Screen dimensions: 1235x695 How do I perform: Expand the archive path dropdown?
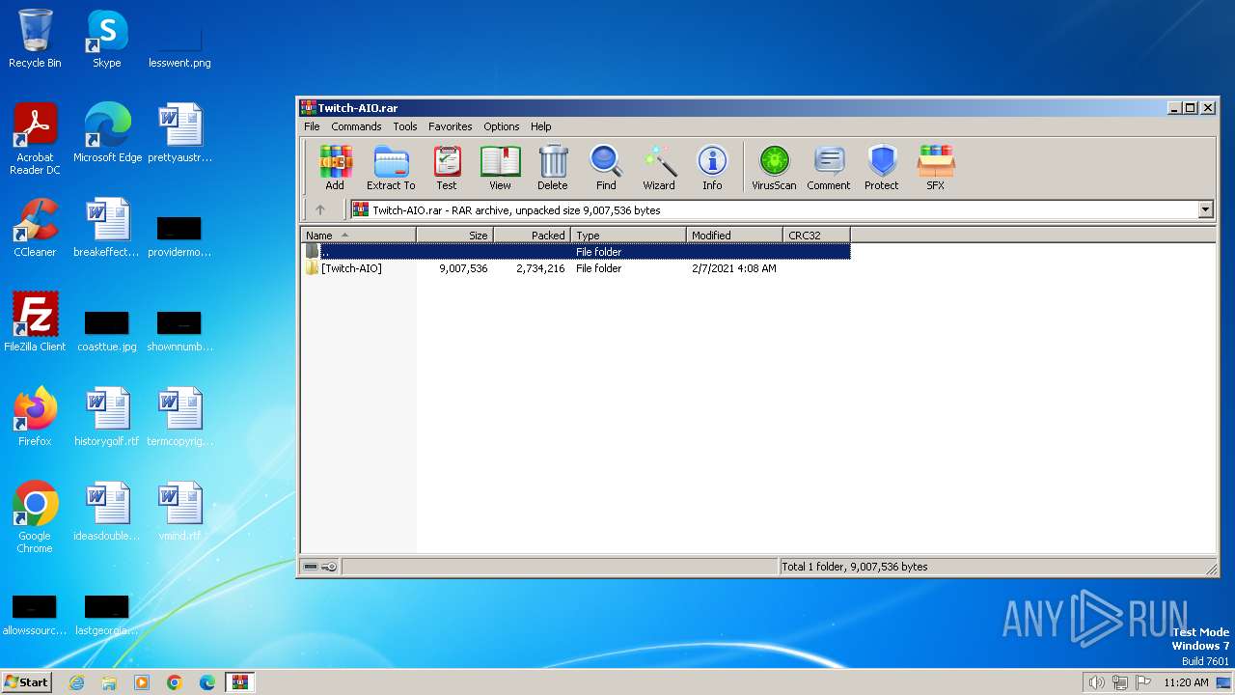point(1205,209)
